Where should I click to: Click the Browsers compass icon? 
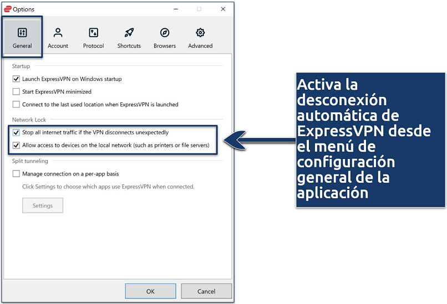click(x=165, y=33)
